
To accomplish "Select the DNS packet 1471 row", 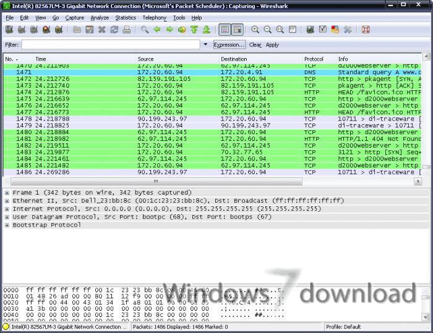I will [x=212, y=72].
